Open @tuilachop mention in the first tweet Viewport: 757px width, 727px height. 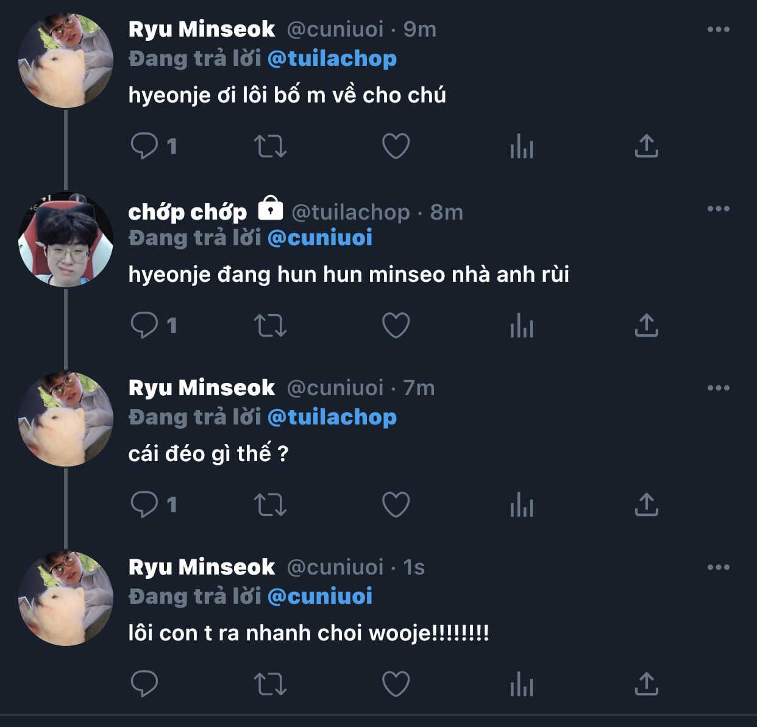click(332, 59)
